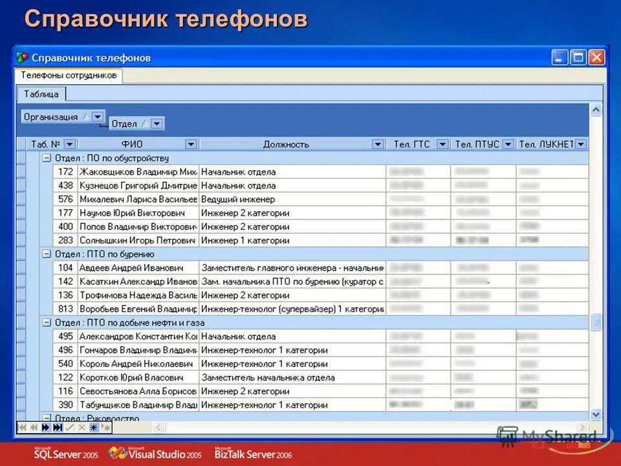Cancel edits with X navigator icon
The height and width of the screenshot is (466, 621).
click(x=82, y=427)
